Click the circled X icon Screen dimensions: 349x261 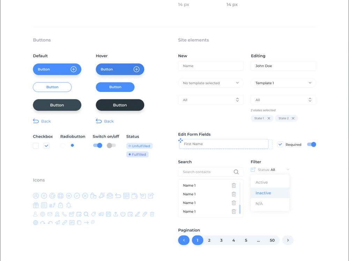85,196
